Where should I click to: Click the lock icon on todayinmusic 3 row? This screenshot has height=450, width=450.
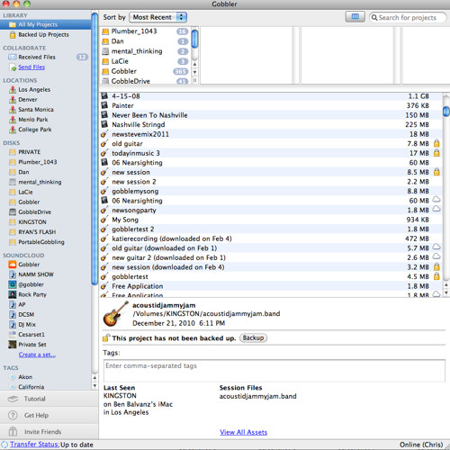436,153
